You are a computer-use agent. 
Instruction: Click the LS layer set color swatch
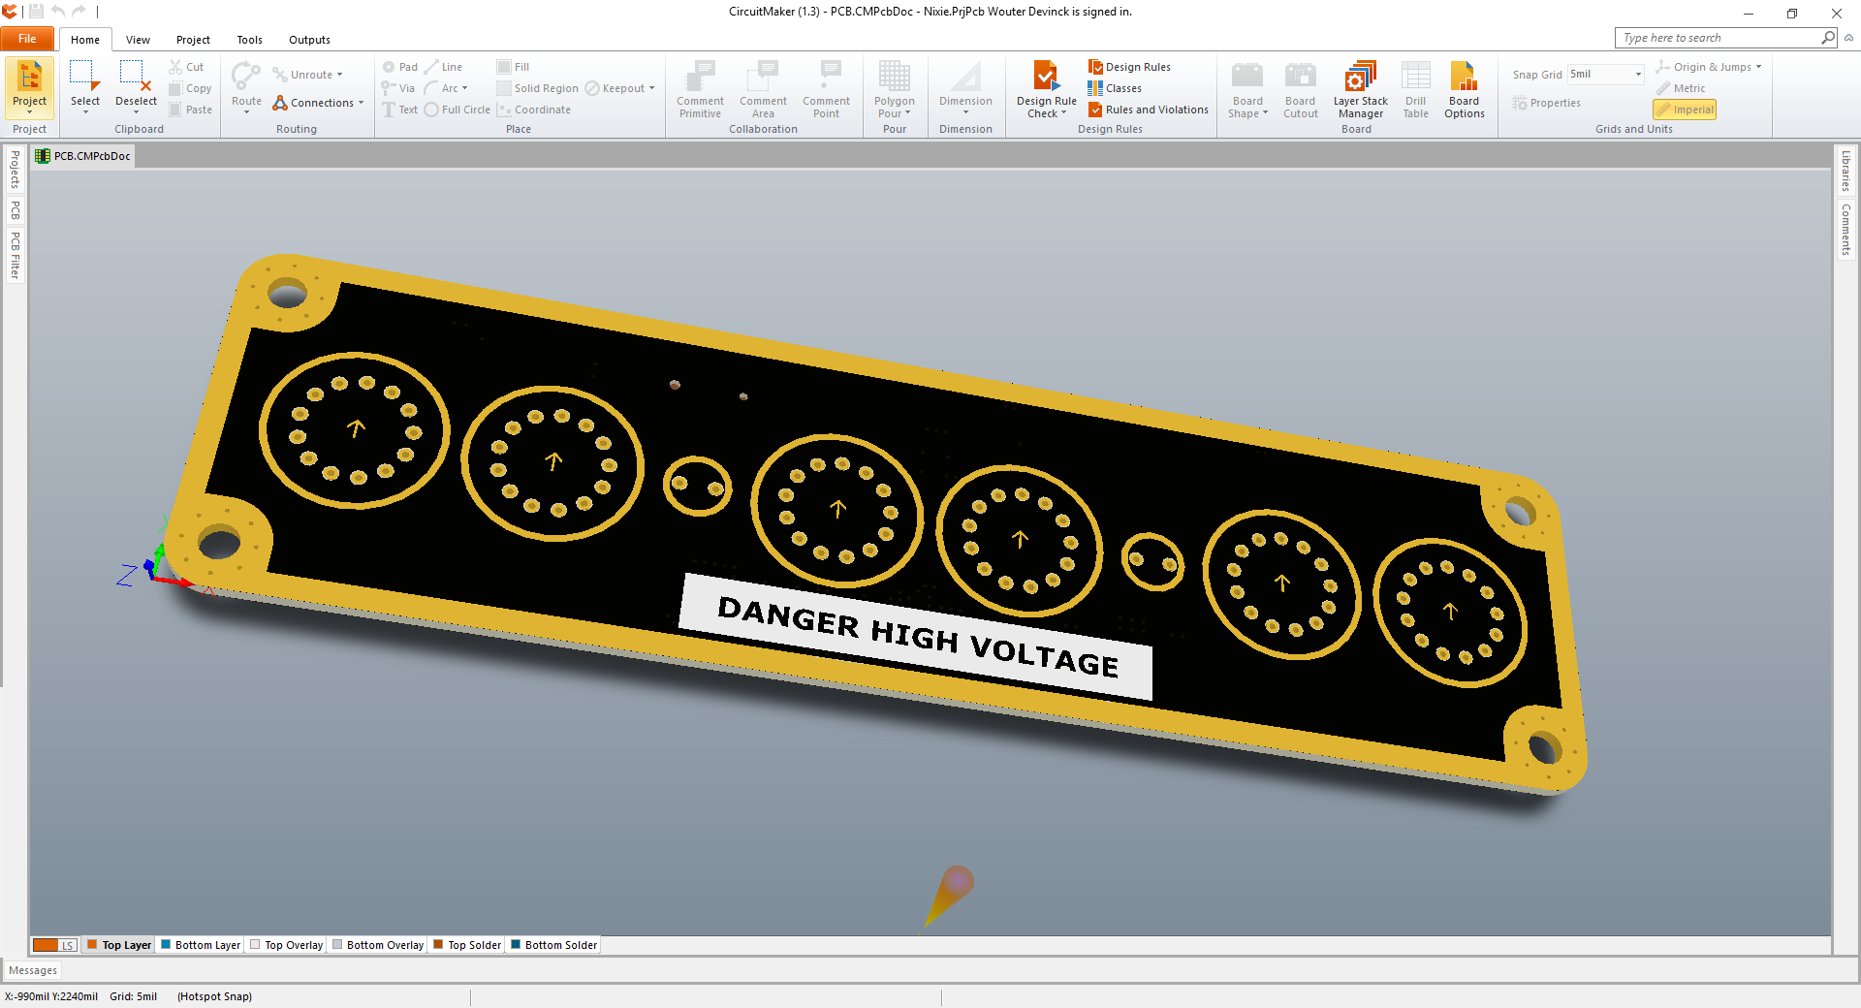[x=46, y=945]
